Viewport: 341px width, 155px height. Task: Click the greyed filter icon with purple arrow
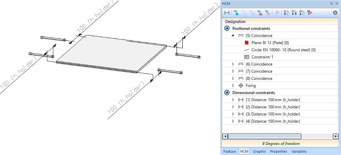(252, 13)
